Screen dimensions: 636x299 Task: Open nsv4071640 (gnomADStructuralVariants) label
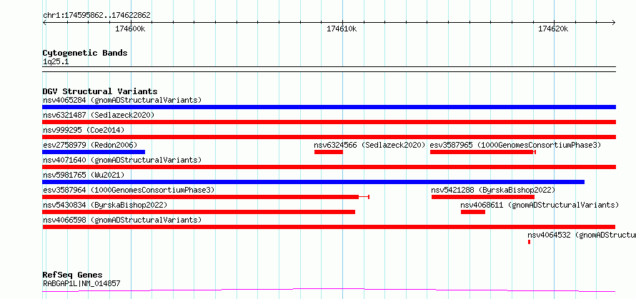point(122,160)
